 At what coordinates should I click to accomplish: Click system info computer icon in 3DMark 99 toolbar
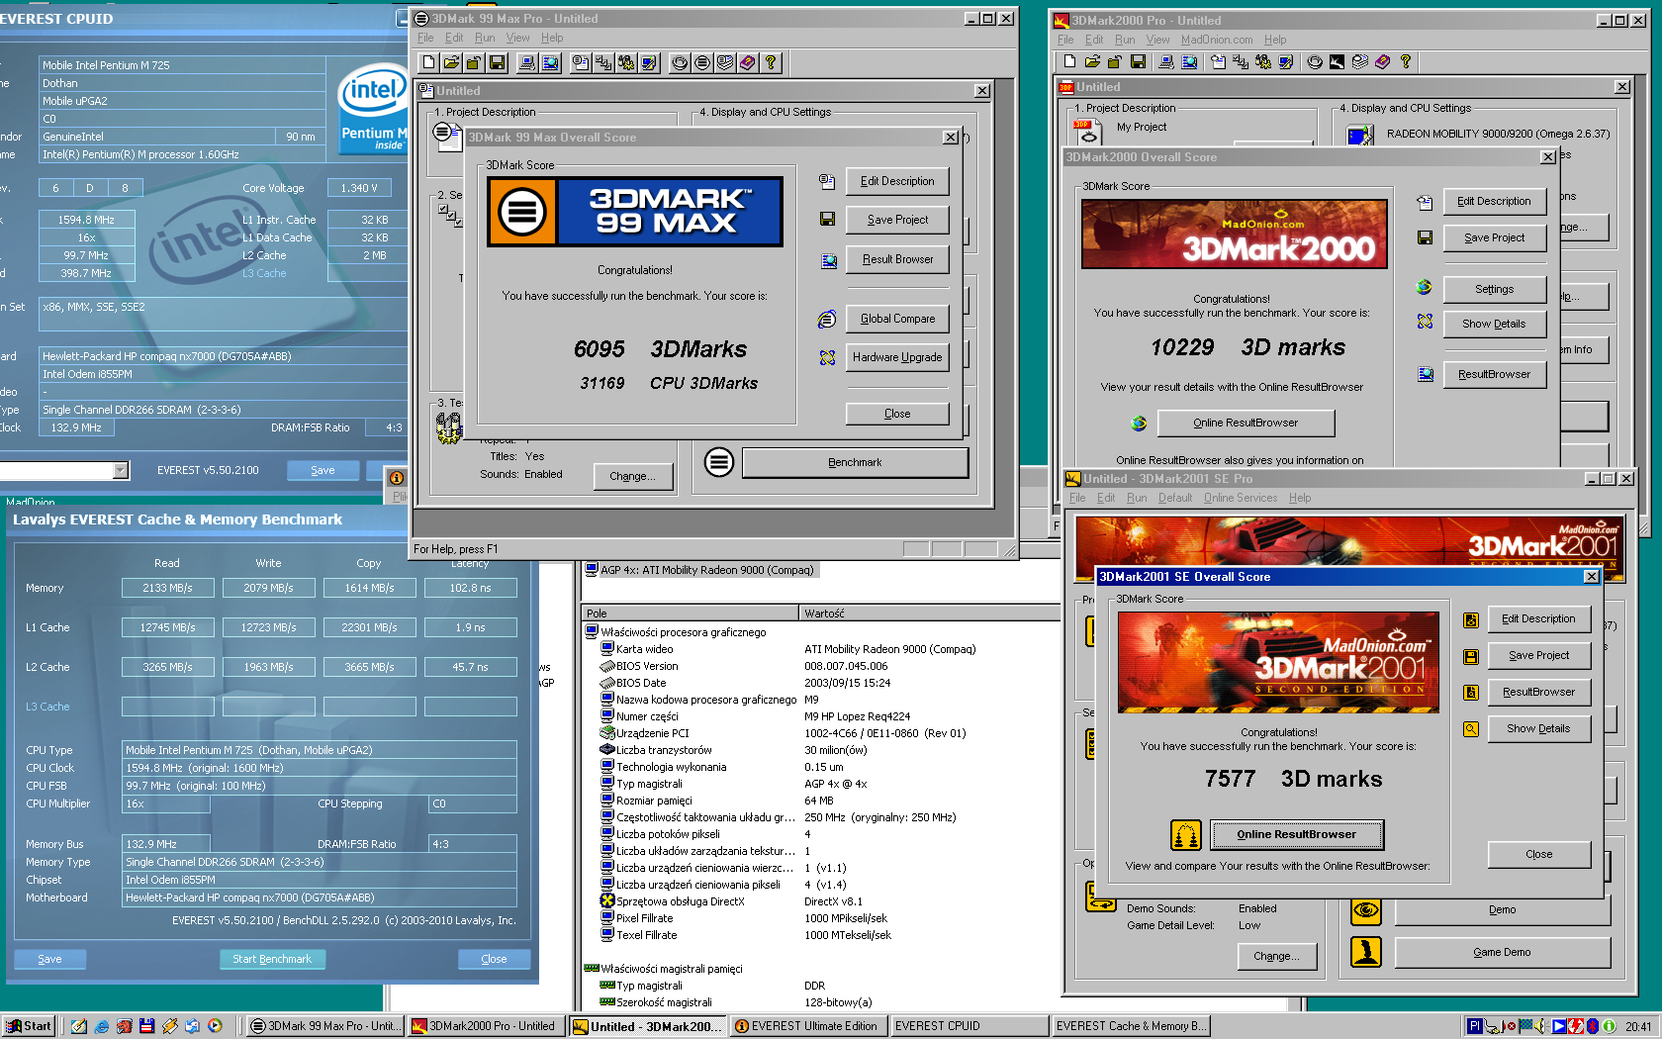[527, 62]
